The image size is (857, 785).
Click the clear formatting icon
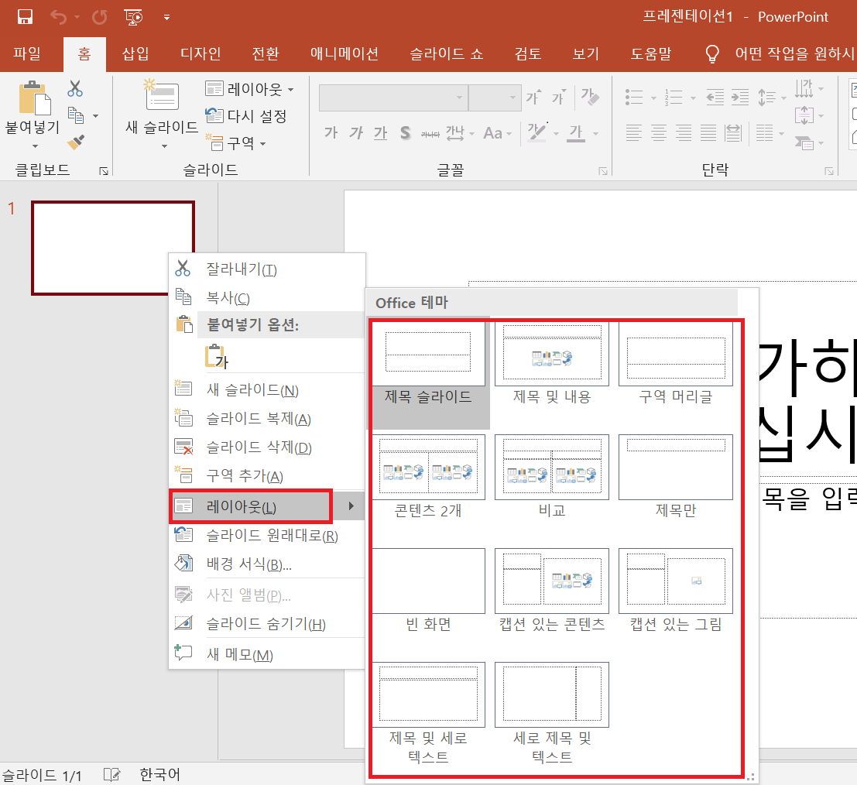(x=590, y=98)
